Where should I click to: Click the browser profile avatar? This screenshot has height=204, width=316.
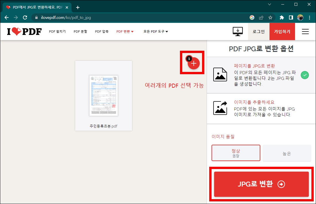click(x=300, y=17)
